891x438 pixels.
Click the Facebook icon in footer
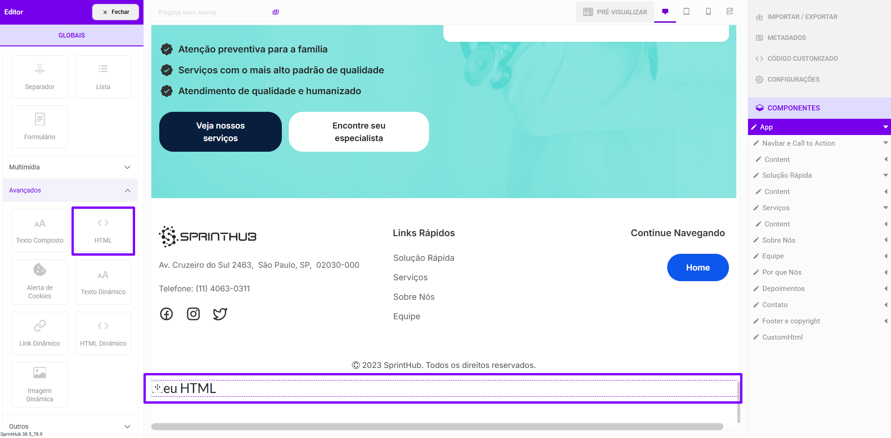[166, 314]
